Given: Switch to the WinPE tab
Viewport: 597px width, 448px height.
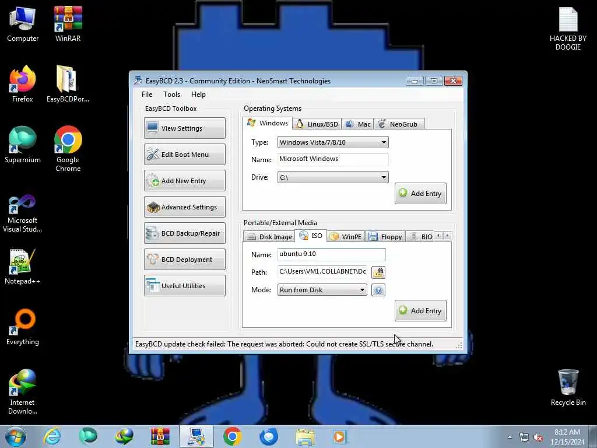Looking at the screenshot, I should point(346,237).
